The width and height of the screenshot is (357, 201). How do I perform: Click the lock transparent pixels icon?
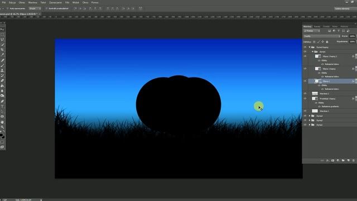(314, 42)
